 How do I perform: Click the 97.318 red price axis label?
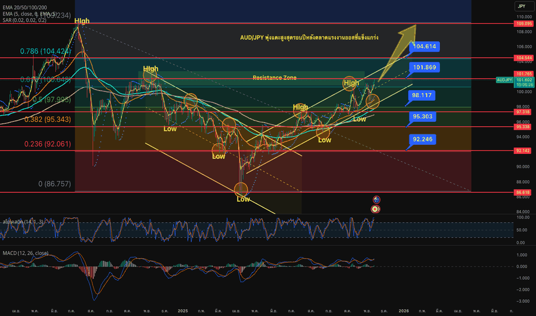pos(523,112)
